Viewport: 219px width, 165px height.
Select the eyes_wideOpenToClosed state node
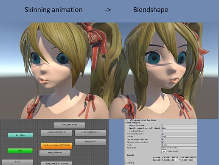click(56, 163)
